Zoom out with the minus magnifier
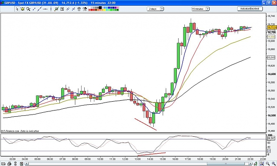The height and width of the screenshot is (166, 277). (x=268, y=164)
